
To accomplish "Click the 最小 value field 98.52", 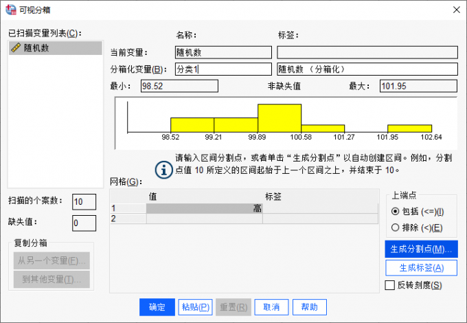I will coord(179,86).
